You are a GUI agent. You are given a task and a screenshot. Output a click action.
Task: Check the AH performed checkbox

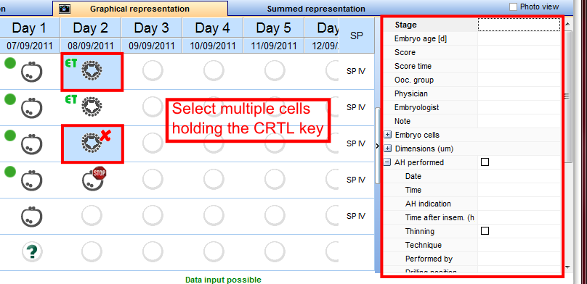485,162
